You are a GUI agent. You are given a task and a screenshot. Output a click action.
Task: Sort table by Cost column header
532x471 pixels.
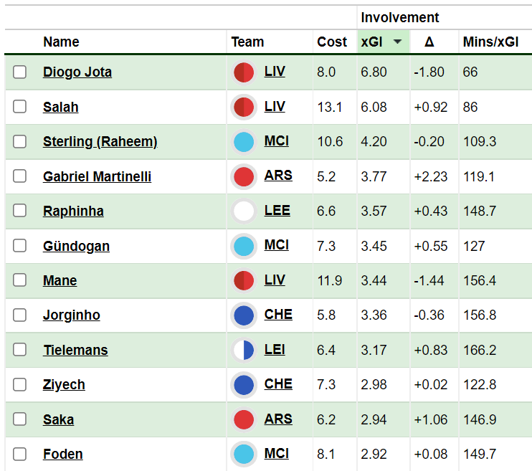pyautogui.click(x=332, y=42)
